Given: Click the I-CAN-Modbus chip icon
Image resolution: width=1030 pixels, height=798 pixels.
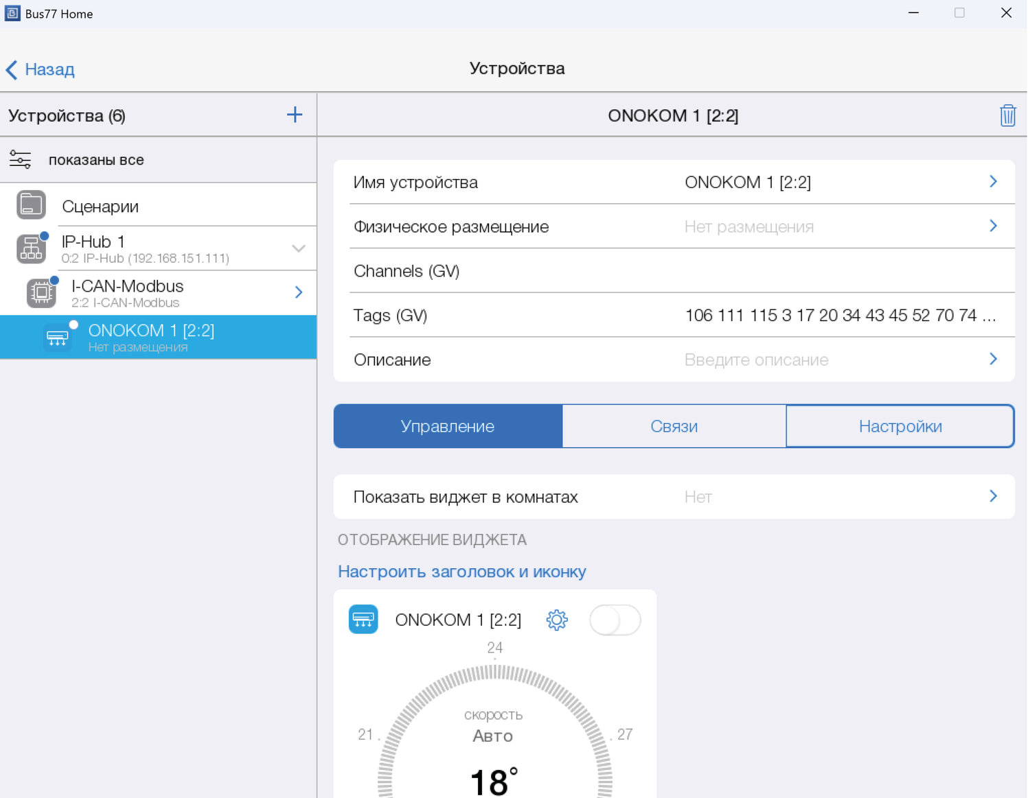Looking at the screenshot, I should pos(41,293).
